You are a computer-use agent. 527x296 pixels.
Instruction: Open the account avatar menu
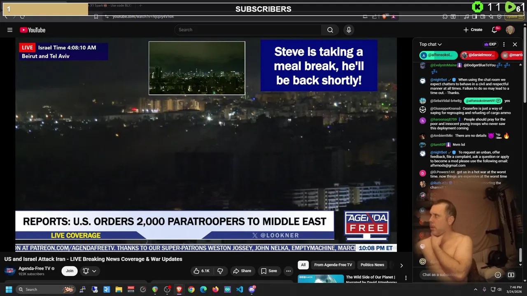pyautogui.click(x=510, y=30)
